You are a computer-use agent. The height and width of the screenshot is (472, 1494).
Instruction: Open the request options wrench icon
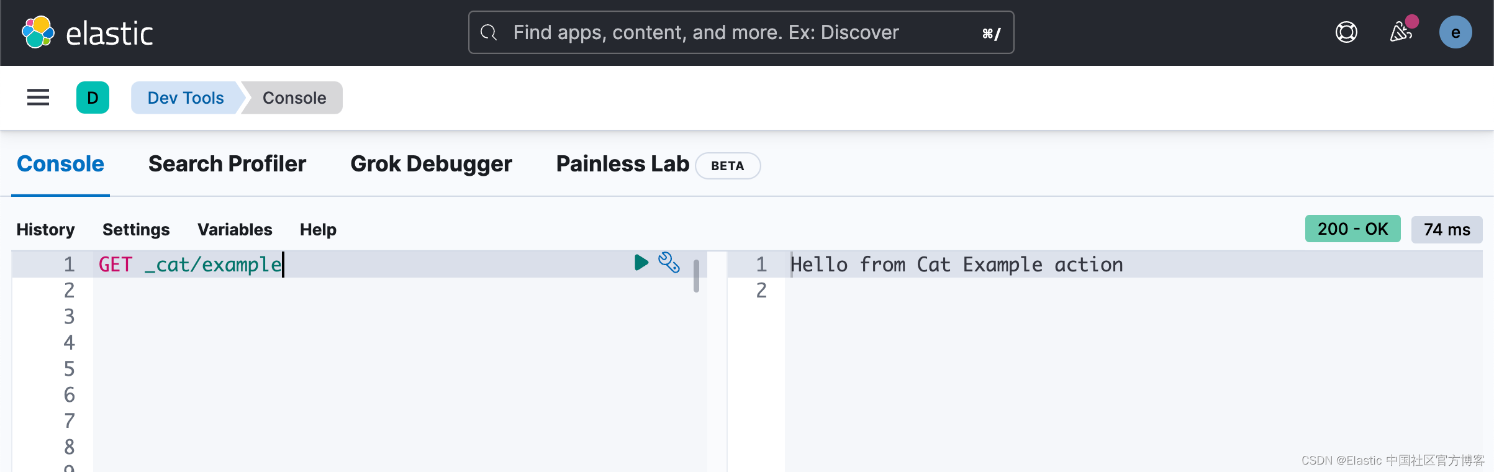point(670,263)
